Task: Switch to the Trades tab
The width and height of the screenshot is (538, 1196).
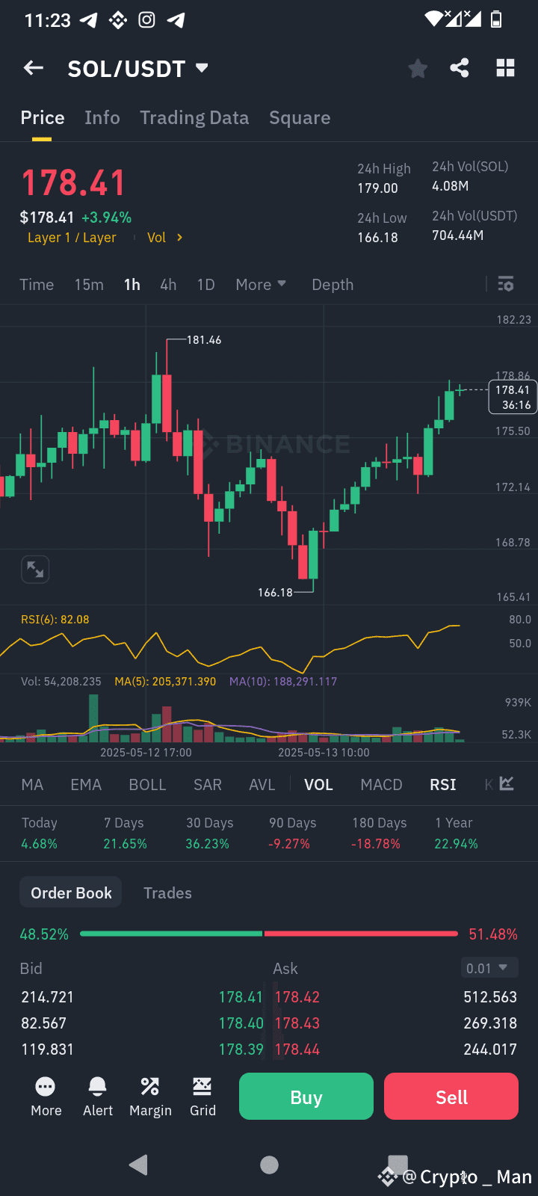Action: [167, 893]
